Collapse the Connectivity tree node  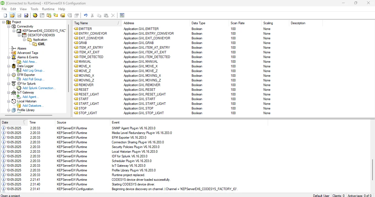(x=9, y=26)
